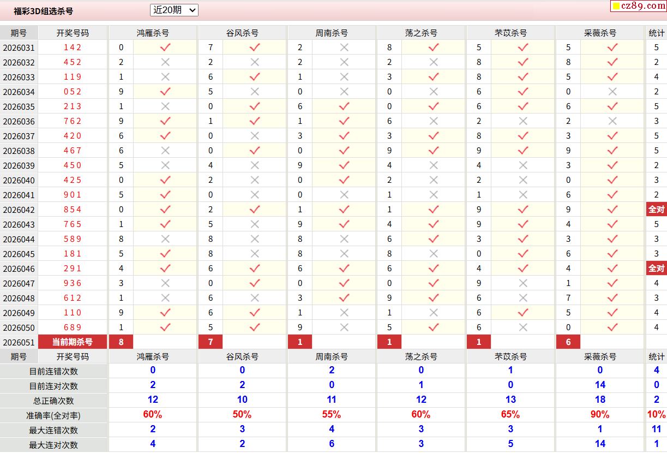The height and width of the screenshot is (453, 667).
Task: Click the checkmark for 鸿雁杀号 in row 2026031
Action: 165,47
